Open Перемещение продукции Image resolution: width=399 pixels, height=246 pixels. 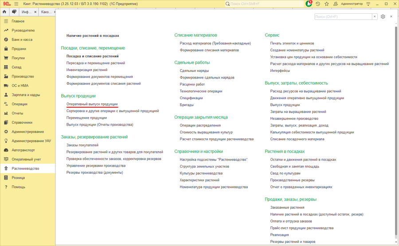pyautogui.click(x=86, y=118)
